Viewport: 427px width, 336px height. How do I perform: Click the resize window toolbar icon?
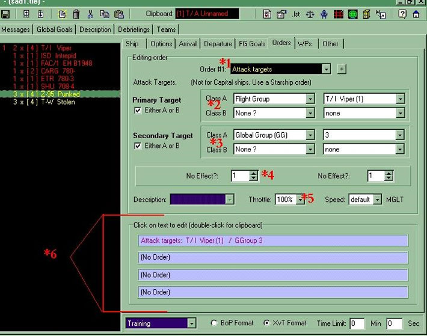(381, 14)
